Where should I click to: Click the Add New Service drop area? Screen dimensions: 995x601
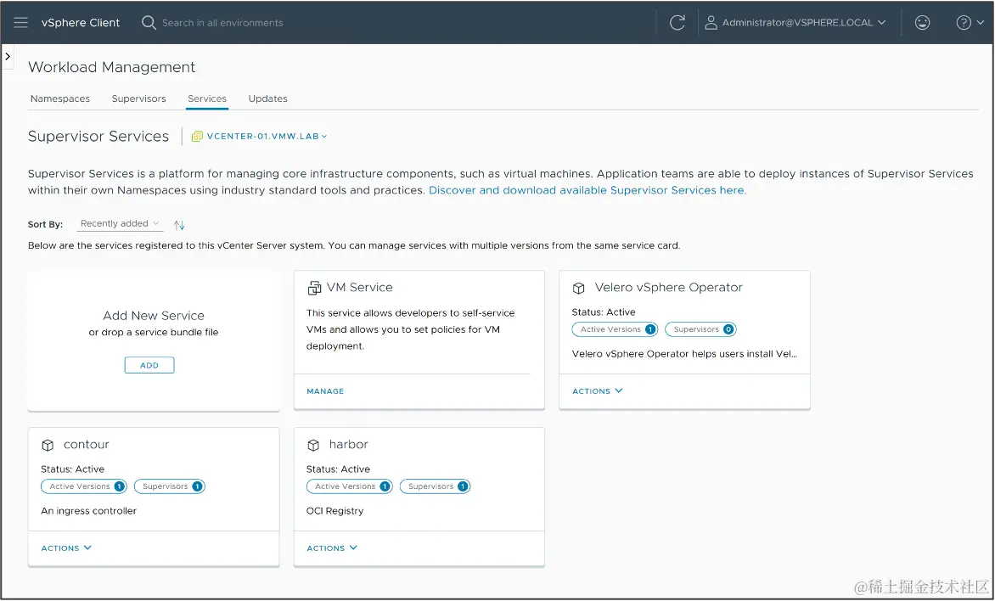(154, 340)
